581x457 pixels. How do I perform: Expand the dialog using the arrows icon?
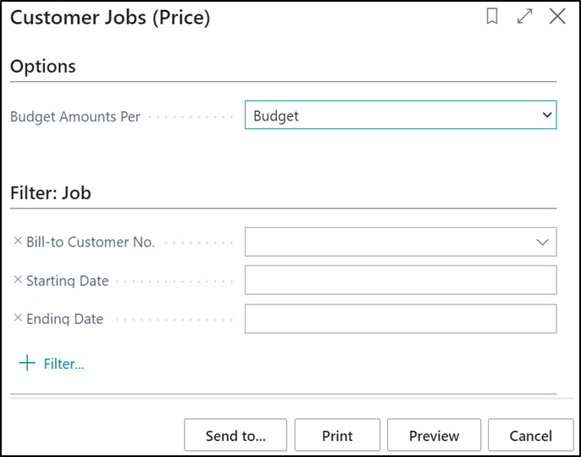pyautogui.click(x=525, y=16)
